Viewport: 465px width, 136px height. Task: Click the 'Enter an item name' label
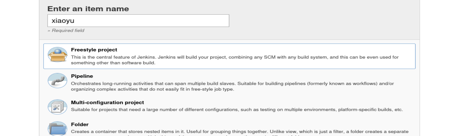(x=88, y=9)
